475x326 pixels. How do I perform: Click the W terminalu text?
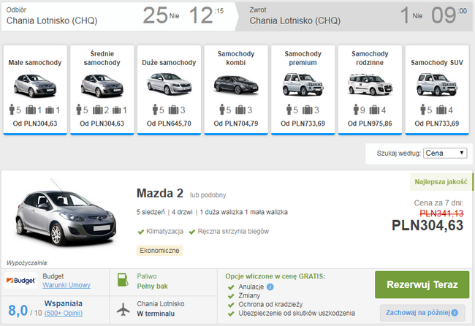(156, 314)
